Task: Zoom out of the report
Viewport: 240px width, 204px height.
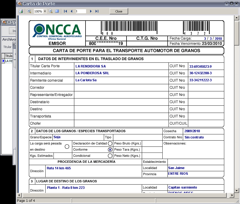Action: (50, 11)
